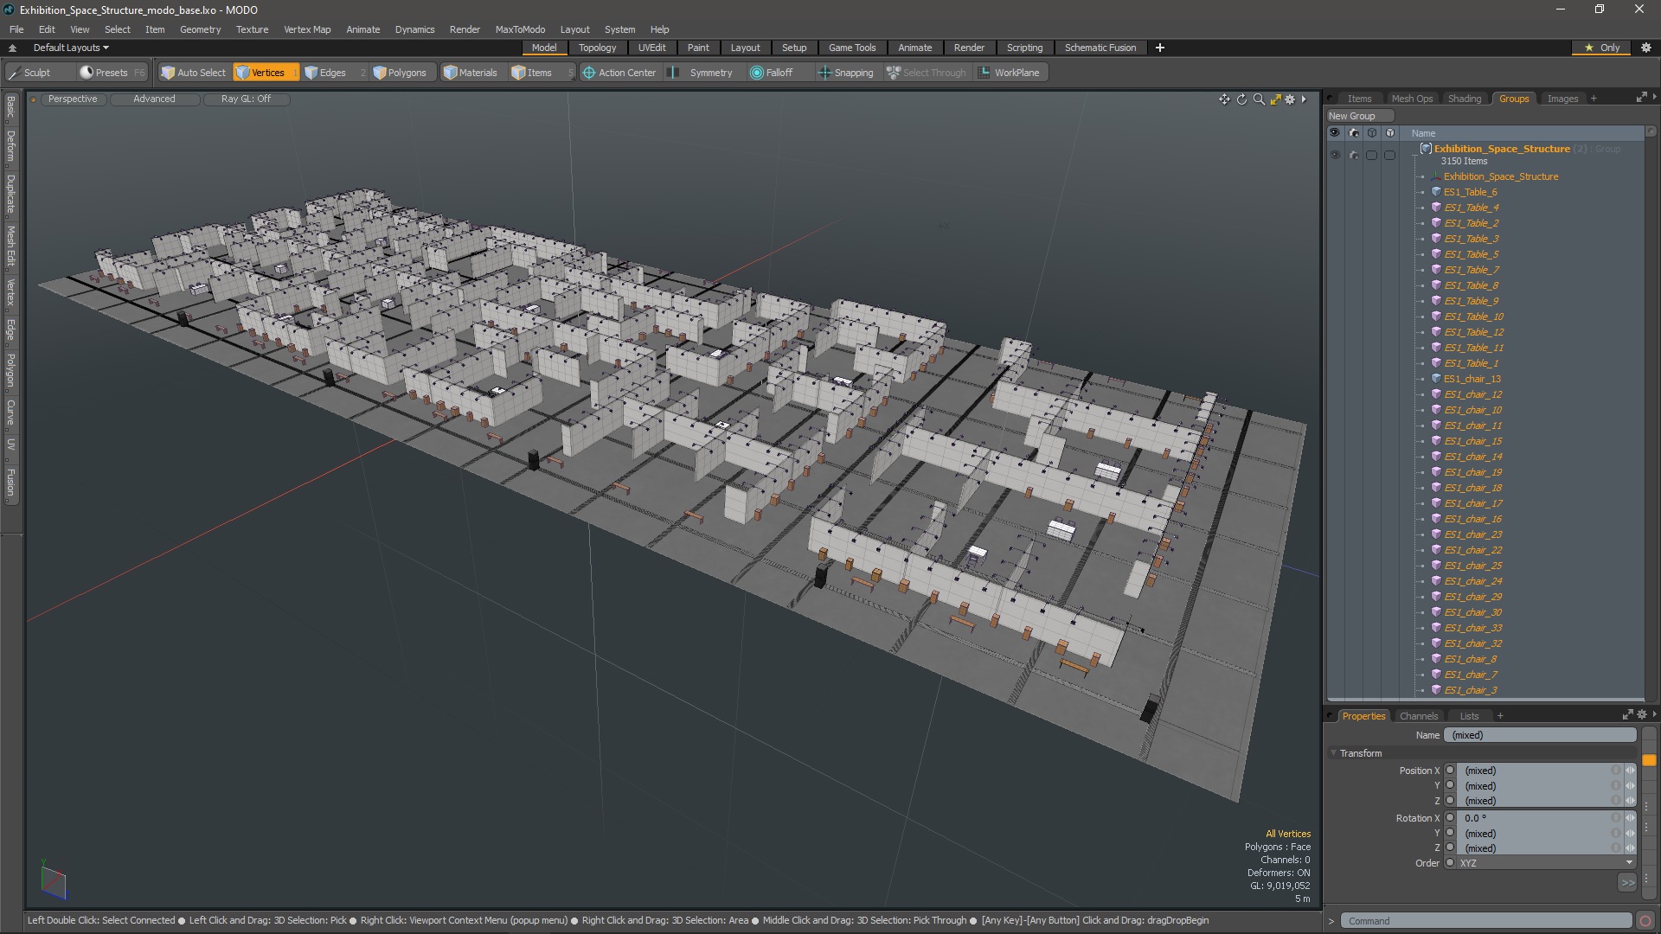Toggle render visibility for Exhibition_Space_Structure group
The height and width of the screenshot is (934, 1661).
[1354, 156]
